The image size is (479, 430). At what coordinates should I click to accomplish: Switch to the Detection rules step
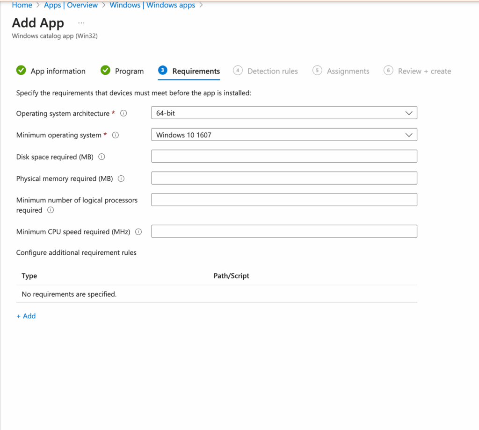(x=266, y=71)
